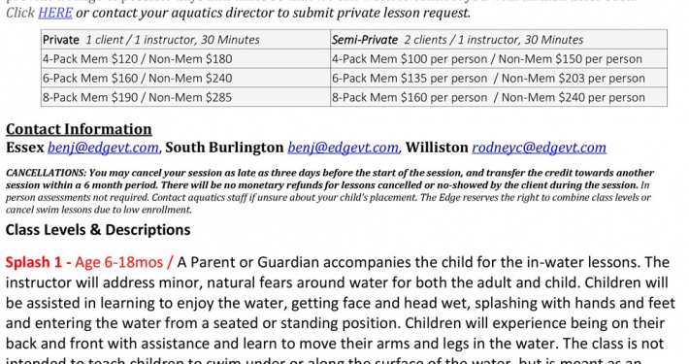689x364 pixels.
Task: Click the Private 1 client header cell
Action: [x=185, y=40]
